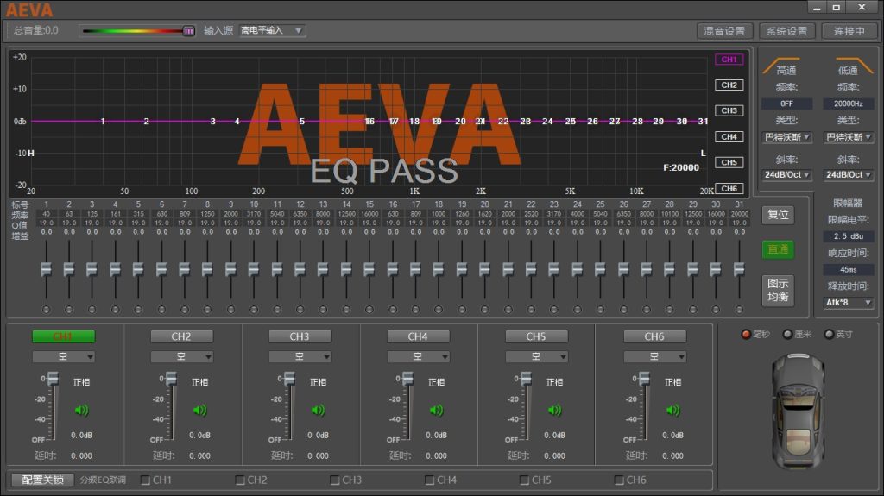Click the low-pass frequency 20000Hz field
Screen dimensions: 884x496
coord(848,104)
